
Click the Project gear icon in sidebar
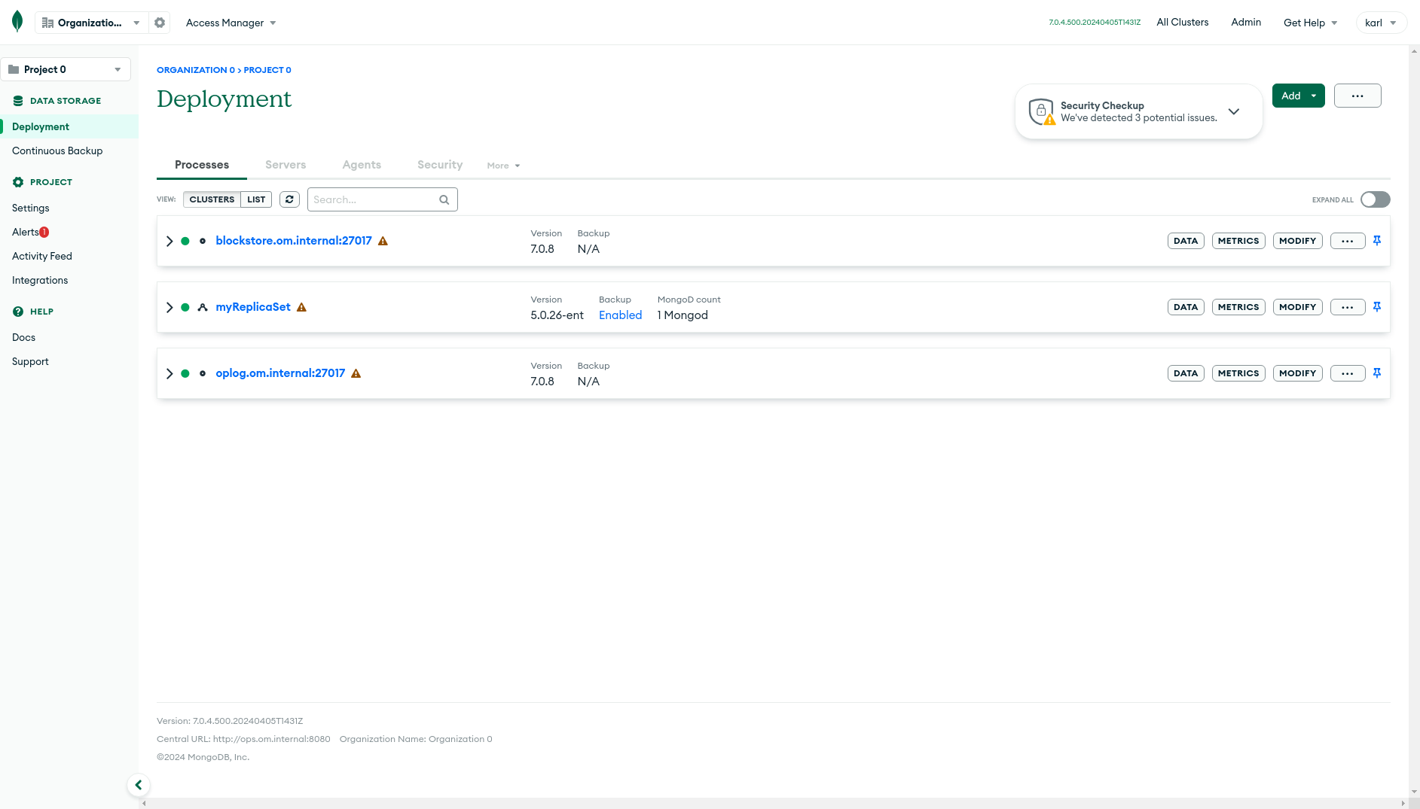click(18, 182)
